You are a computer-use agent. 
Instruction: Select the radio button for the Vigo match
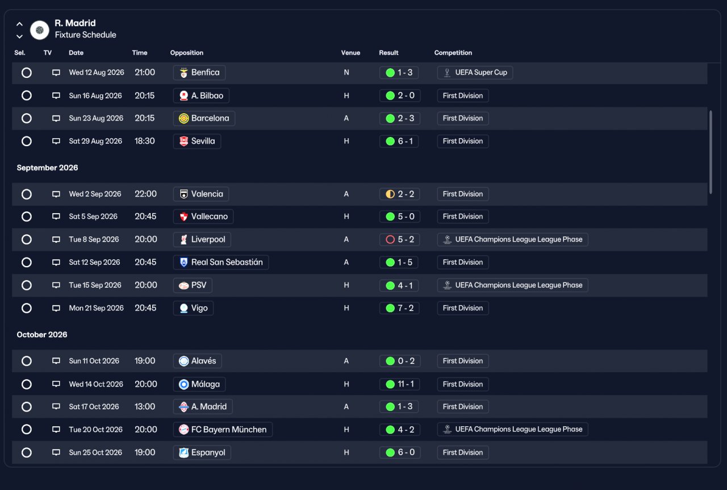pyautogui.click(x=27, y=308)
